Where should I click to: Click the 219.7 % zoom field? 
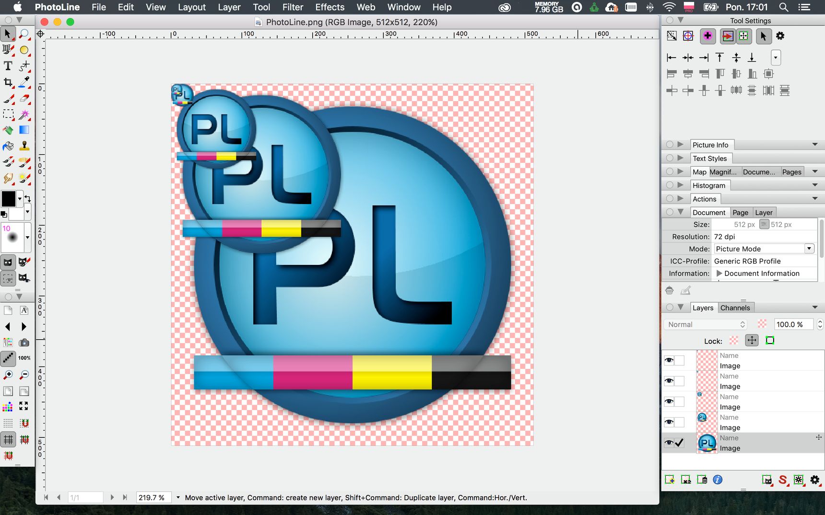pos(154,497)
